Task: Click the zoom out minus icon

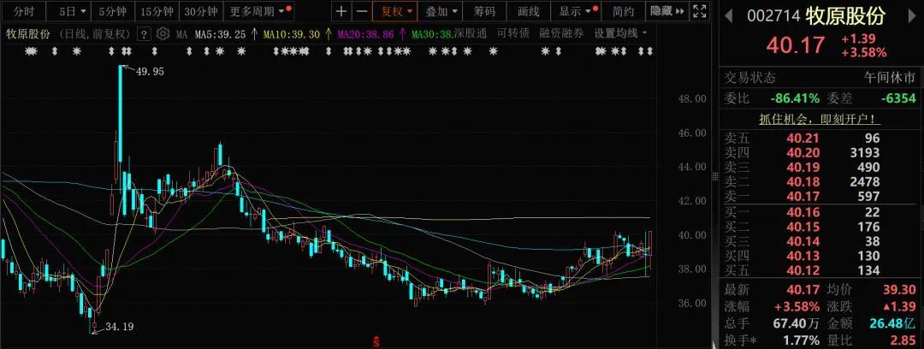Action: [x=361, y=12]
